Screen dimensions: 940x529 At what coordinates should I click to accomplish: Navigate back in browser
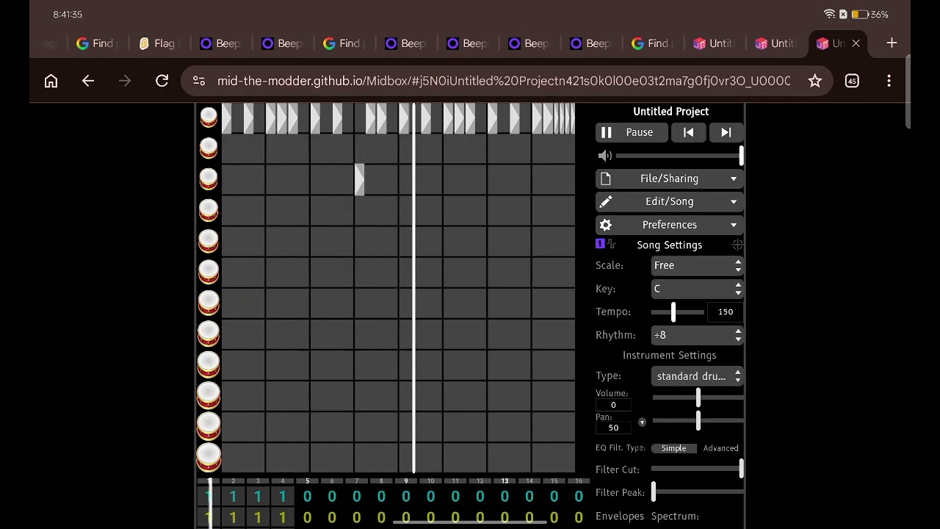(x=88, y=81)
